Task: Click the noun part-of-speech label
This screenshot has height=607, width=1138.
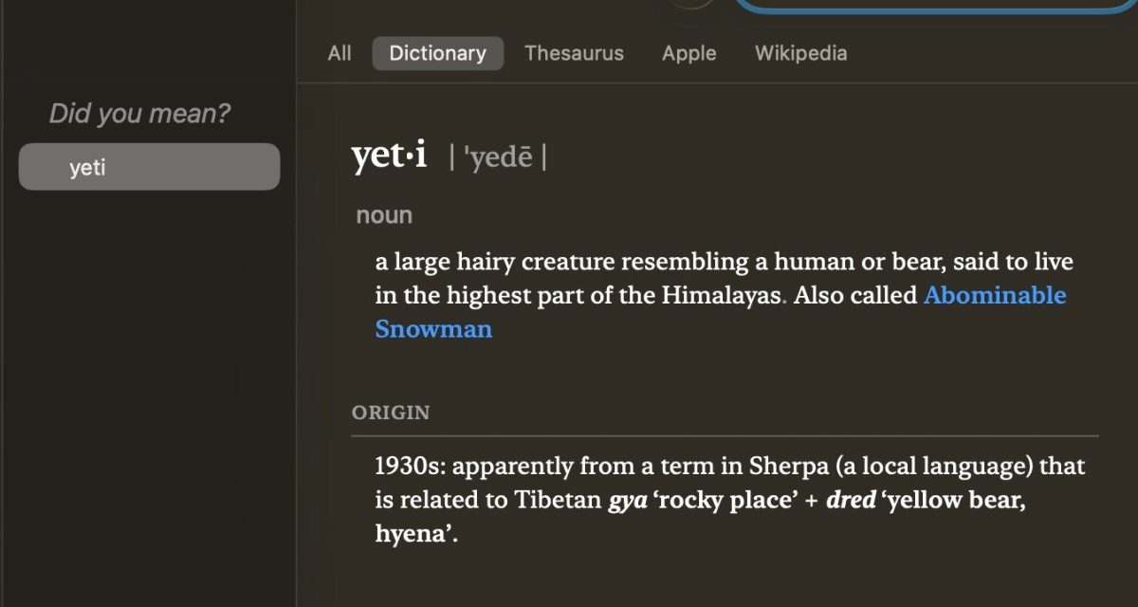Action: (x=383, y=214)
